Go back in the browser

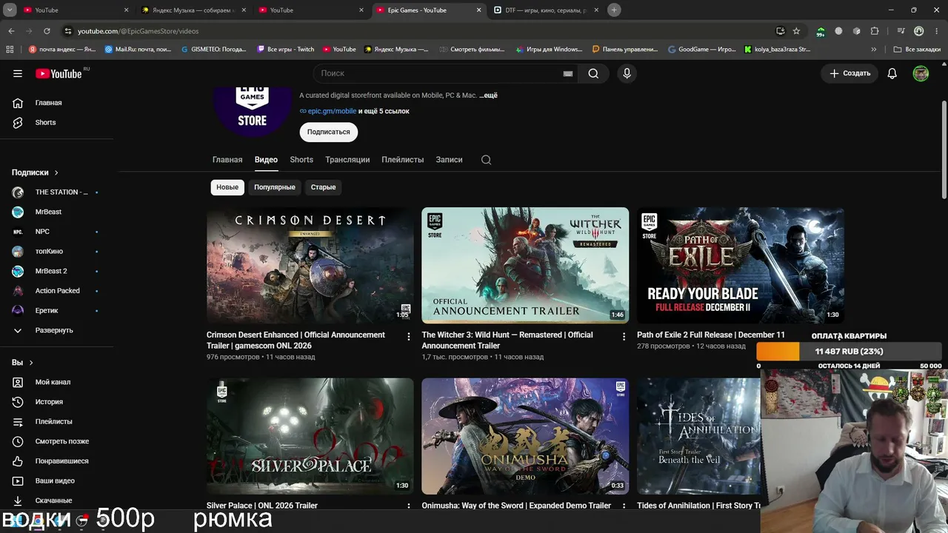pyautogui.click(x=11, y=31)
